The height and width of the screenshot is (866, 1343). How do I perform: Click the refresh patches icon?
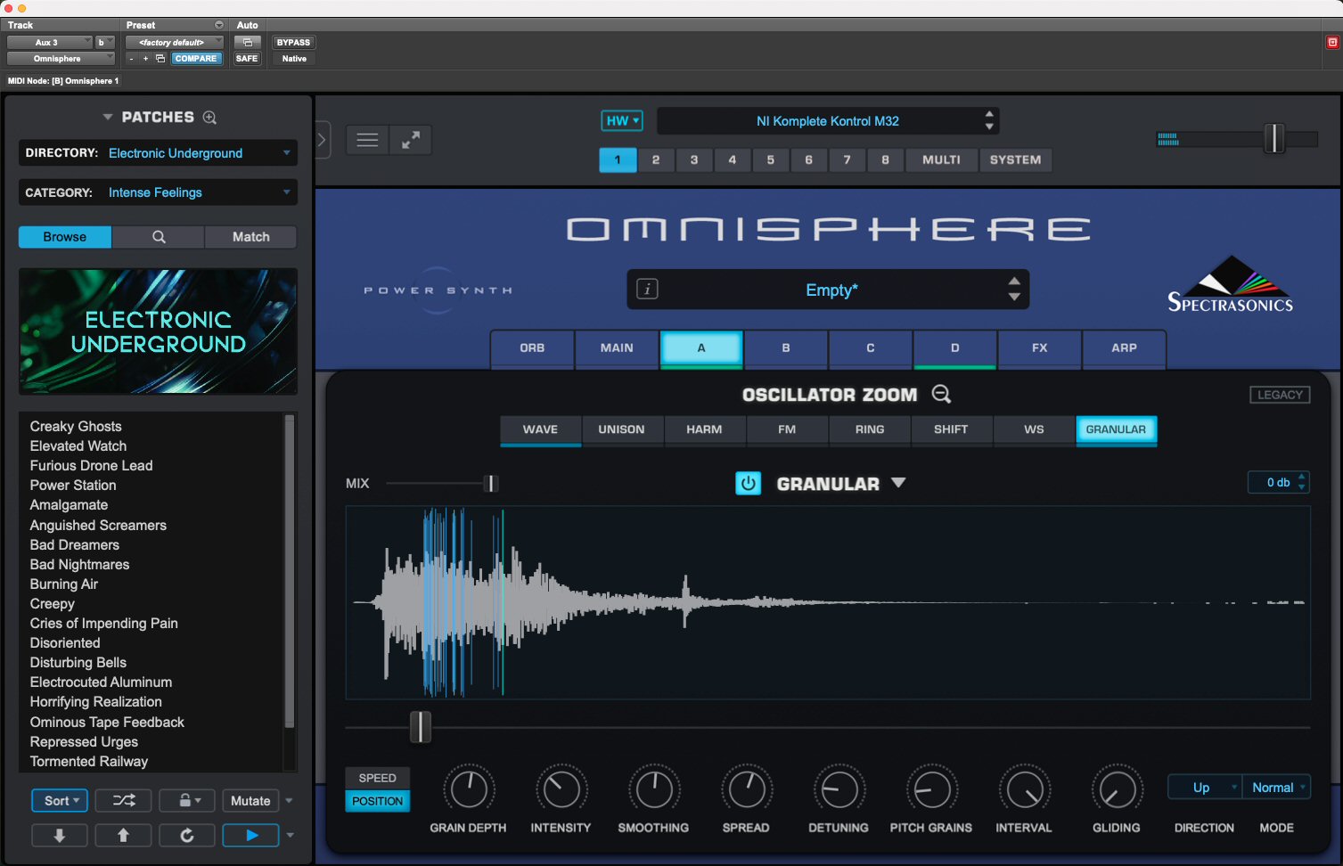(x=187, y=835)
